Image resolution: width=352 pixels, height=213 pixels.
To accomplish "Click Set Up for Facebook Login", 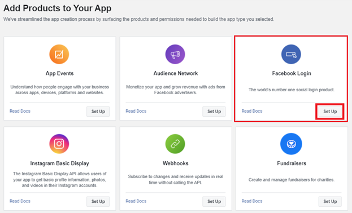I will coord(330,112).
